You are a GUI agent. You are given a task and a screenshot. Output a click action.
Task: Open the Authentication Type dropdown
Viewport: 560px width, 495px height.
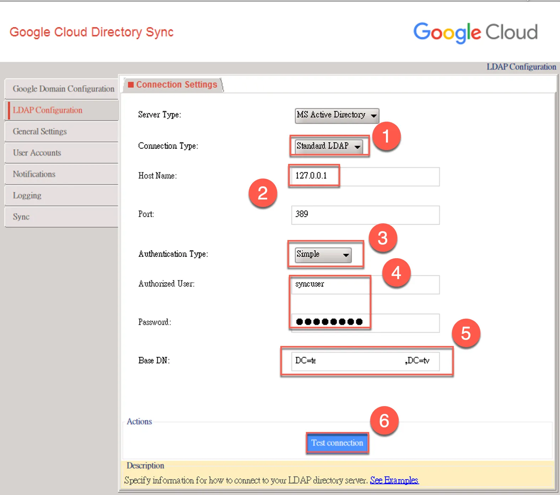click(323, 255)
